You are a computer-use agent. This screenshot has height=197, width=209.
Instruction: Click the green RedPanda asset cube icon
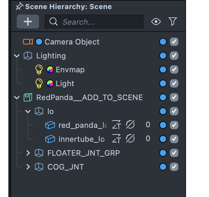click(28, 97)
